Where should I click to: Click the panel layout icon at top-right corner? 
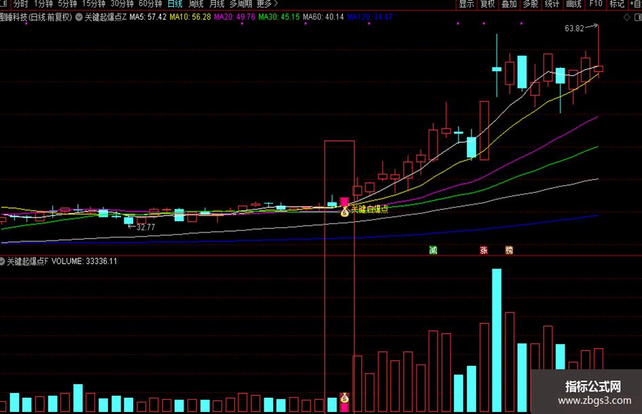click(638, 17)
